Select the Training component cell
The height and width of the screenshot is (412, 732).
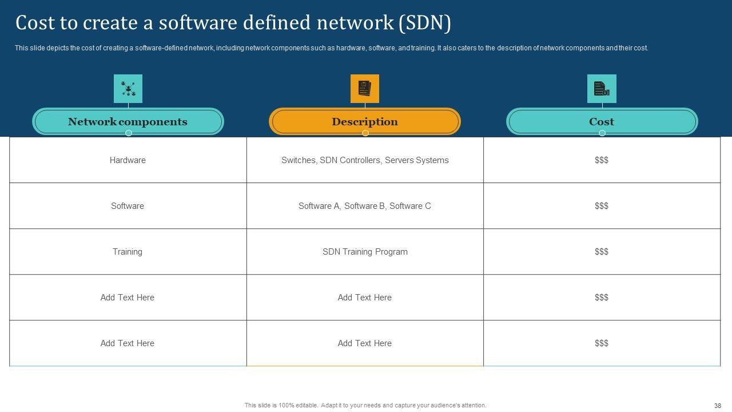point(128,252)
